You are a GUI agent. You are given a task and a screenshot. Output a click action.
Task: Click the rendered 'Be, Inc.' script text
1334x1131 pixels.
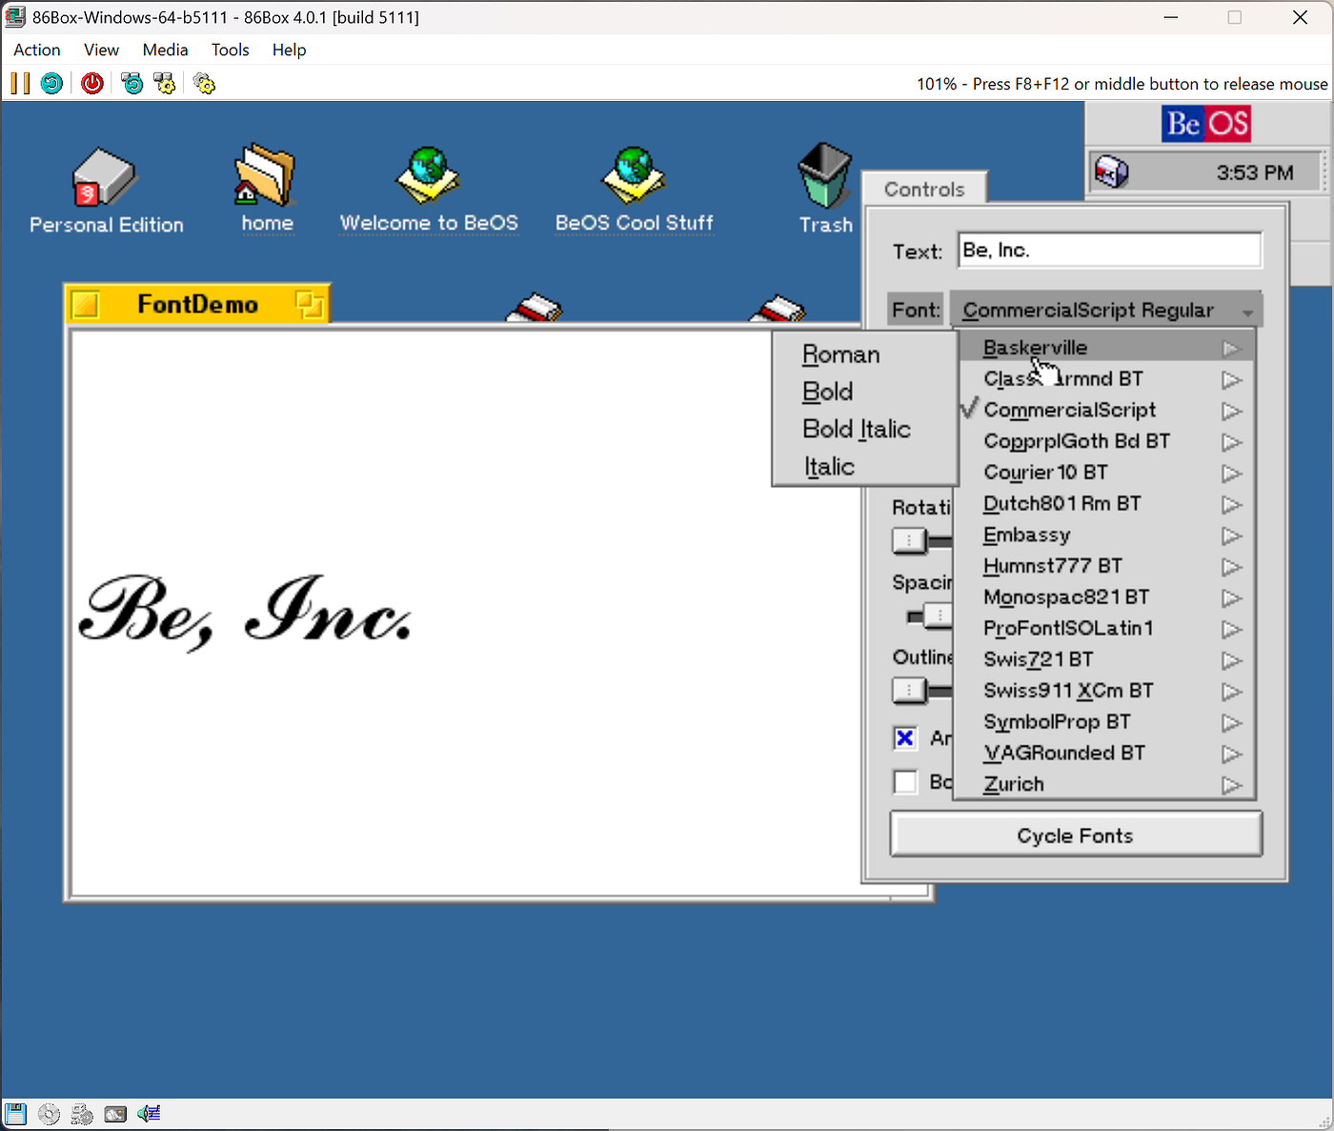pos(246,612)
